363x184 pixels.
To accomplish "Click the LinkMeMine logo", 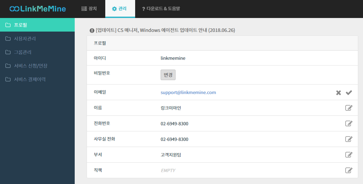I will 38,9.
